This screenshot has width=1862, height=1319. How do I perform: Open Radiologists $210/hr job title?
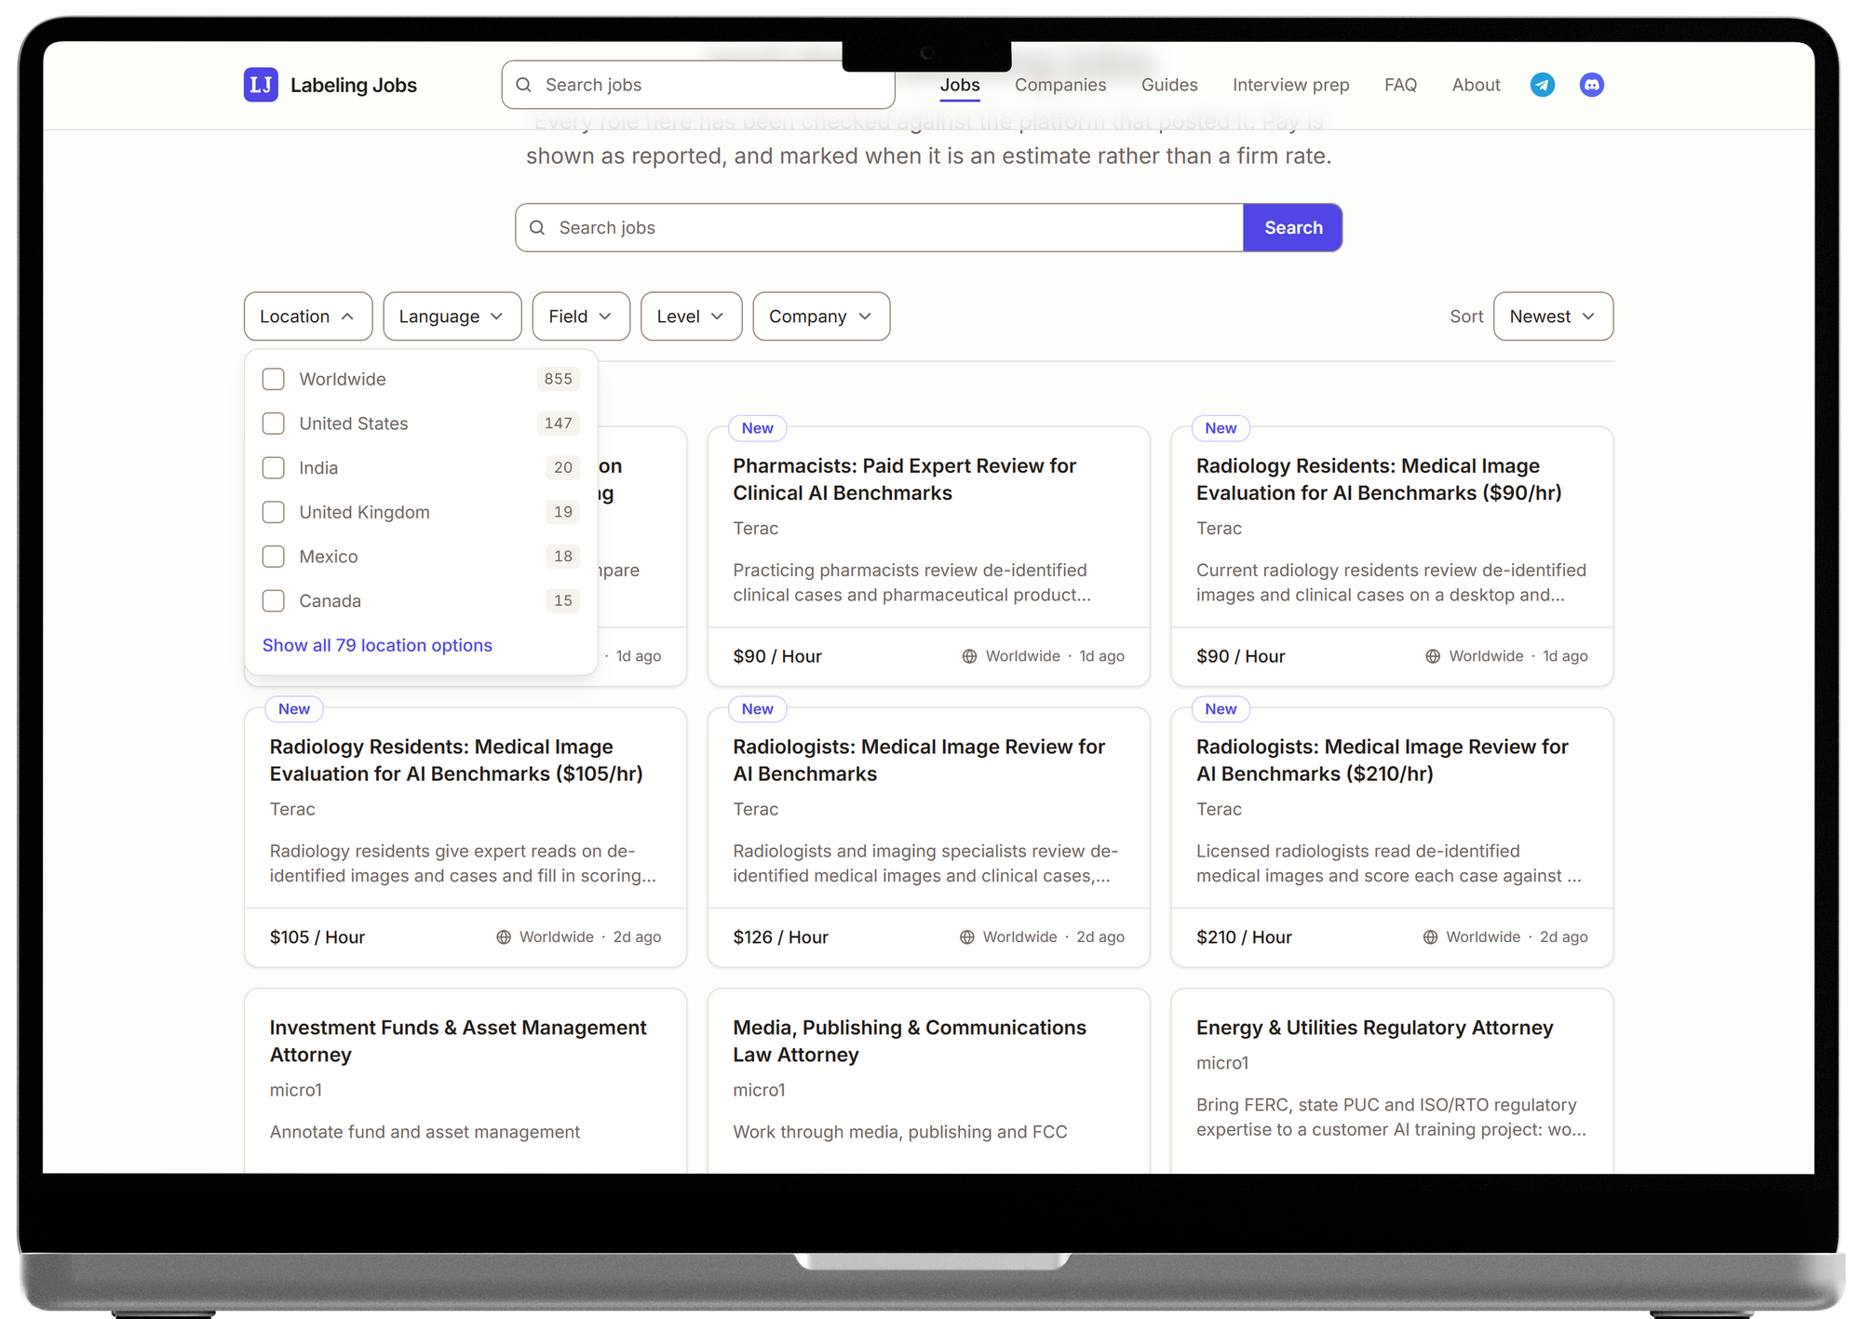point(1382,760)
